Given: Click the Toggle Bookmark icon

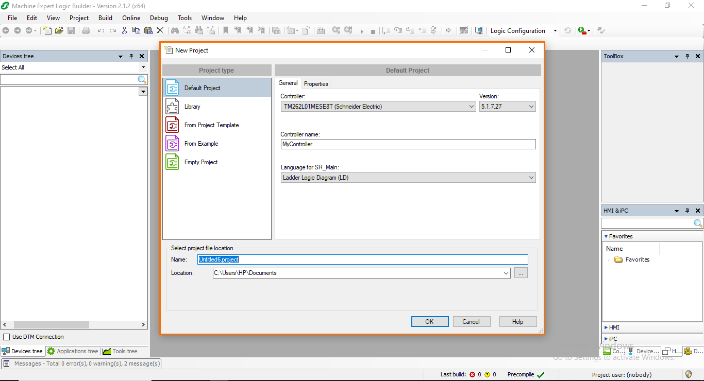Looking at the screenshot, I should tap(225, 30).
